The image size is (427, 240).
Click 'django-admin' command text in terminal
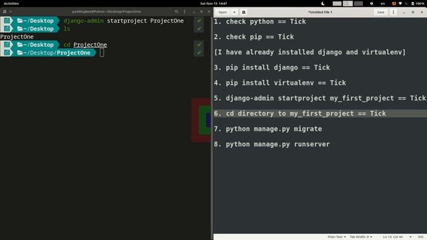[x=83, y=21]
